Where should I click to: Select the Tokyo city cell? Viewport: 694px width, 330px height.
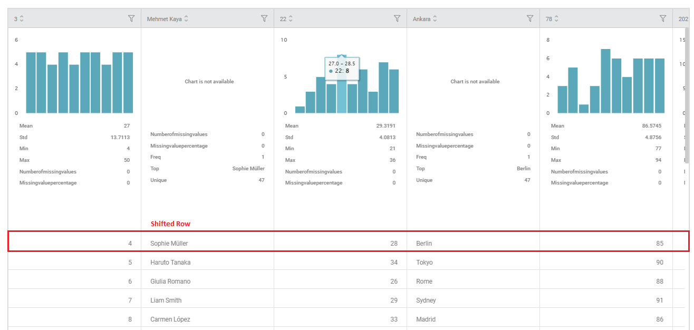coord(425,263)
